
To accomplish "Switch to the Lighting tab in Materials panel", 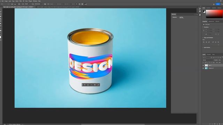I will pyautogui.click(x=181, y=17).
